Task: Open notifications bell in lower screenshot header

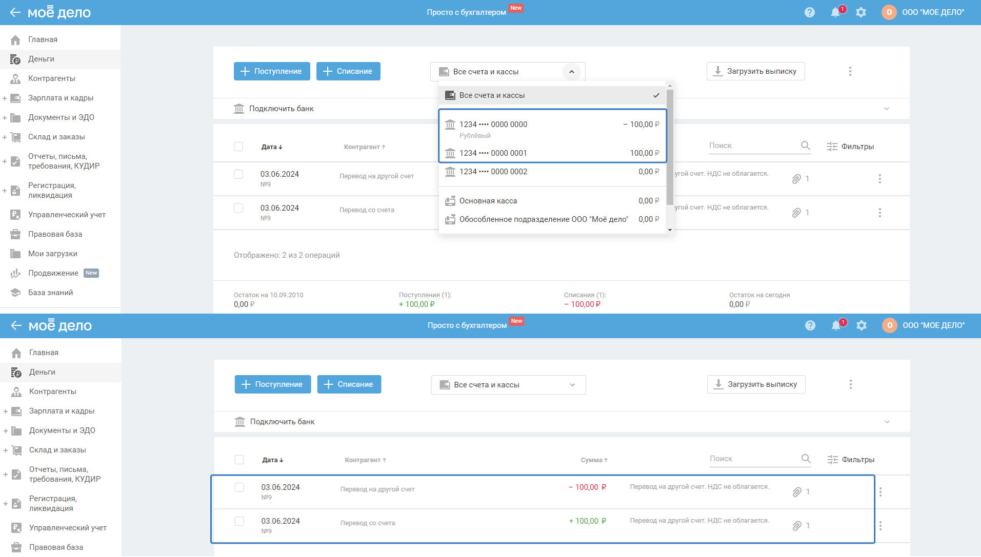Action: click(x=836, y=325)
